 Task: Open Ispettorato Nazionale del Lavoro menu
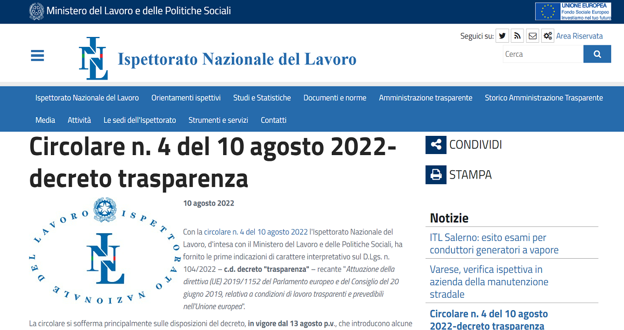point(87,98)
